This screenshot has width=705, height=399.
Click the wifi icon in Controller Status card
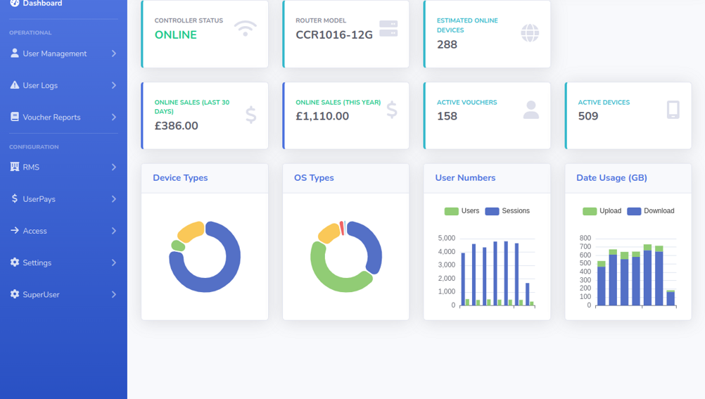click(245, 28)
